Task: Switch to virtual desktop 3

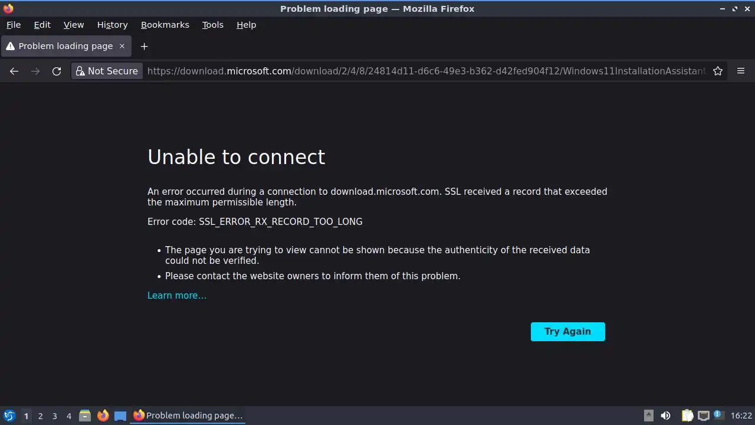Action: [54, 416]
